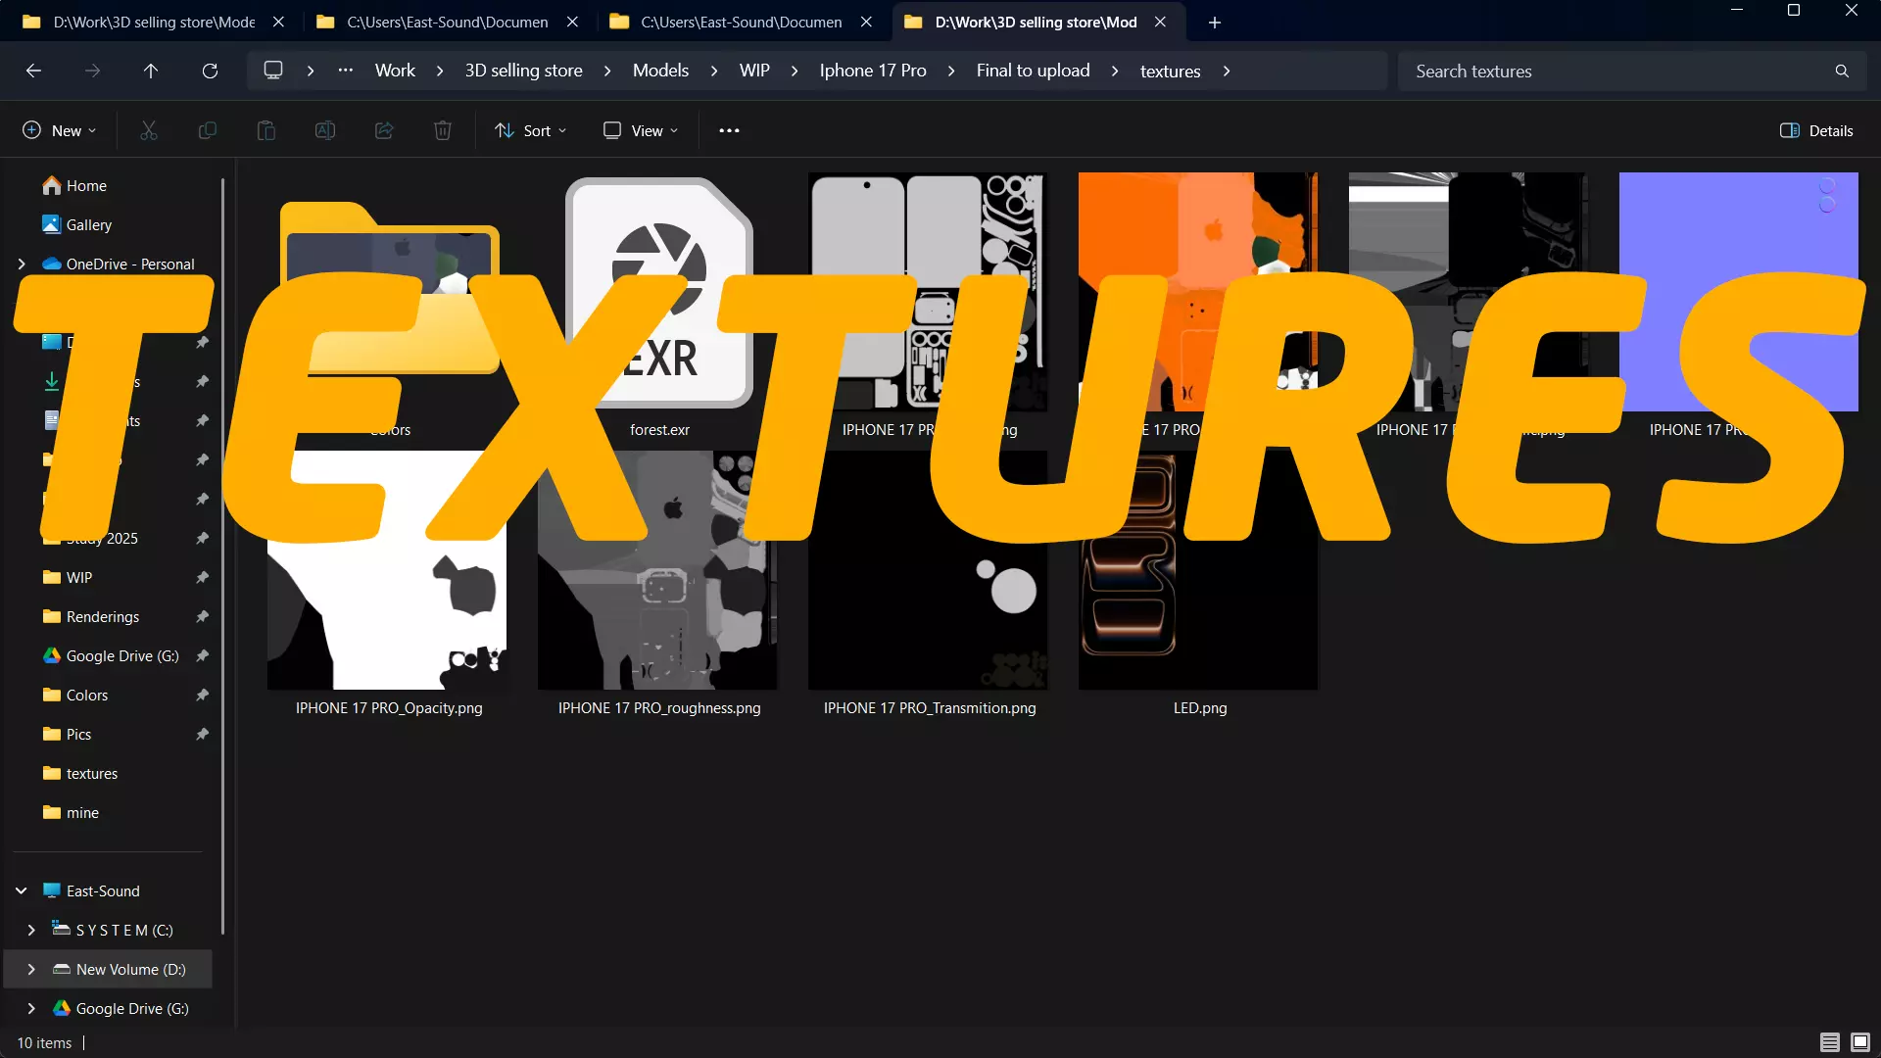Switch to details list view in status bar
The height and width of the screenshot is (1058, 1881).
(x=1829, y=1042)
